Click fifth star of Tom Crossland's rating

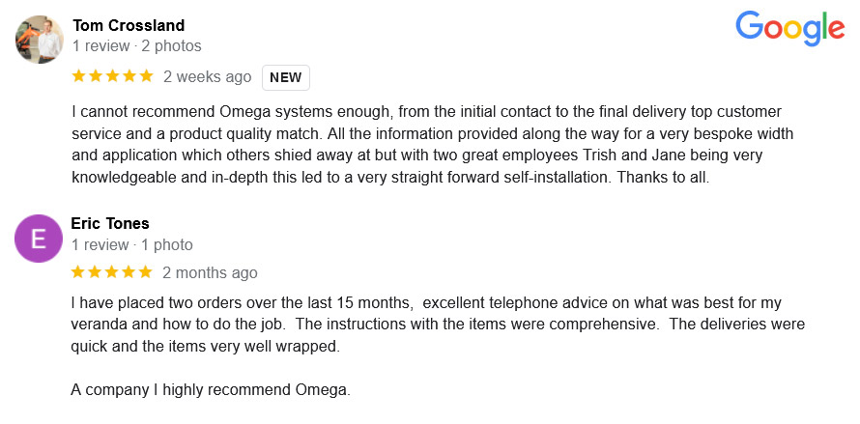(146, 76)
